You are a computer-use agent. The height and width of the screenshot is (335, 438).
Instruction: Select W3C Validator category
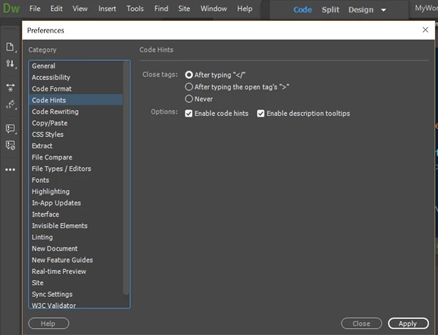pos(76,304)
